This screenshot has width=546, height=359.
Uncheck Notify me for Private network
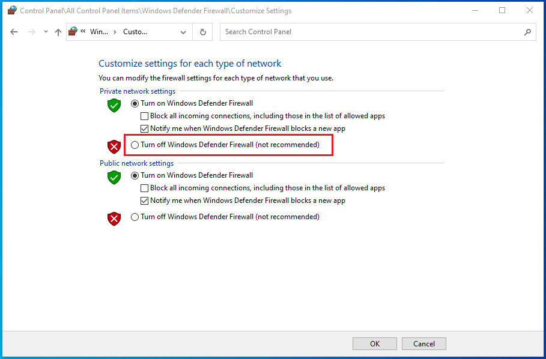click(x=144, y=128)
